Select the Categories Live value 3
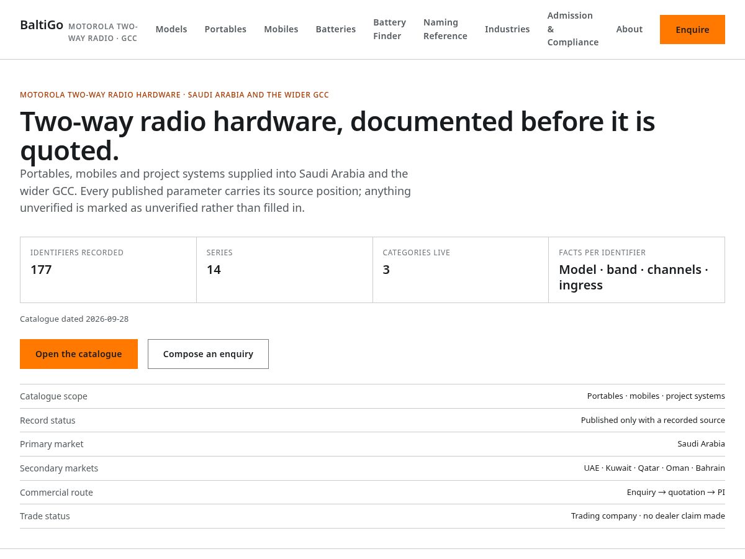The height and width of the screenshot is (559, 745). (x=386, y=270)
